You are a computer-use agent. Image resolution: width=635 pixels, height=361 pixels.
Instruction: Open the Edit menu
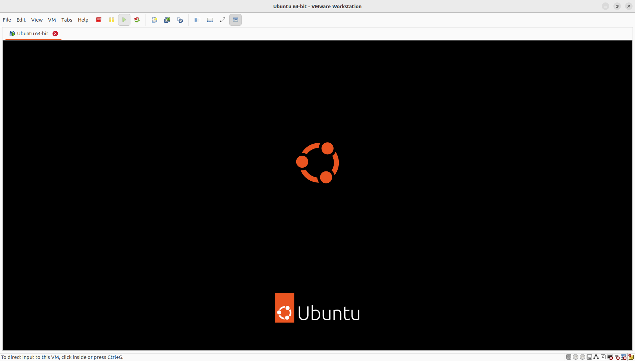(x=21, y=20)
